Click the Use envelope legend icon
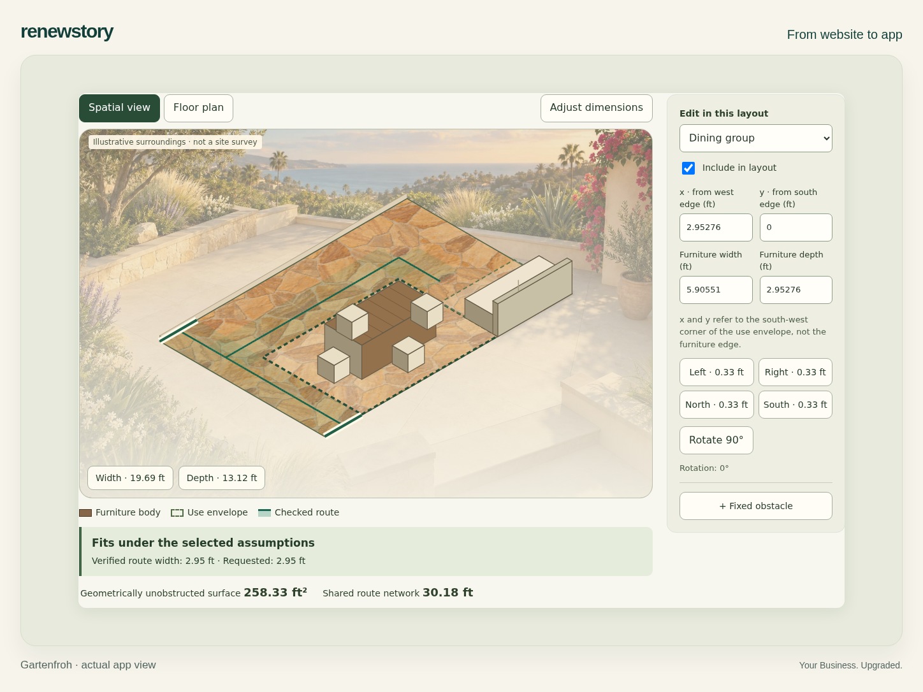The width and height of the screenshot is (923, 692). (x=177, y=513)
